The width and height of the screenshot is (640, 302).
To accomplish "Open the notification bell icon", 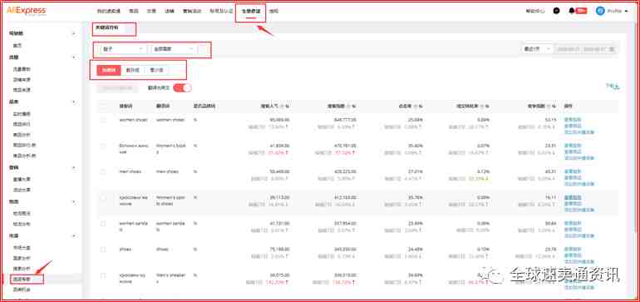I will 572,11.
